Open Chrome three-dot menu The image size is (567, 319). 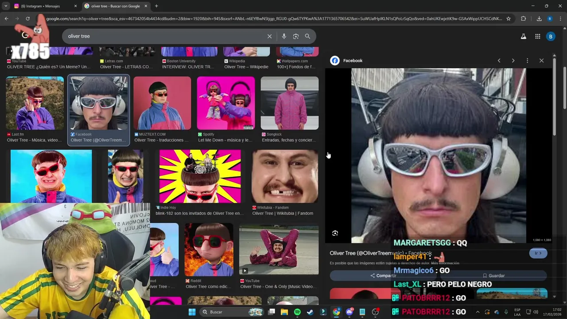point(560,19)
